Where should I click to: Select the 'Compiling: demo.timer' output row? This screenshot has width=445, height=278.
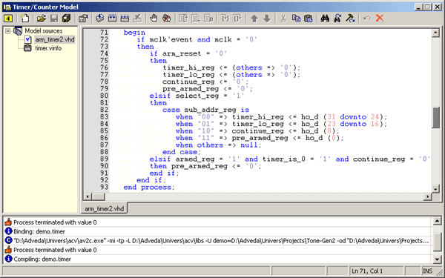[x=217, y=259]
